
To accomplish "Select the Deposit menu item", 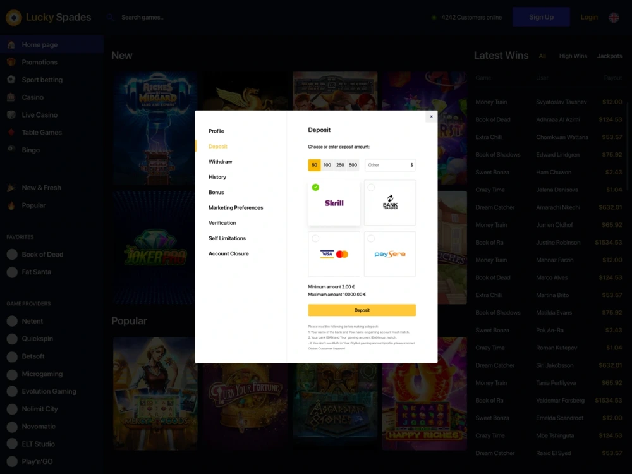I will pyautogui.click(x=217, y=147).
